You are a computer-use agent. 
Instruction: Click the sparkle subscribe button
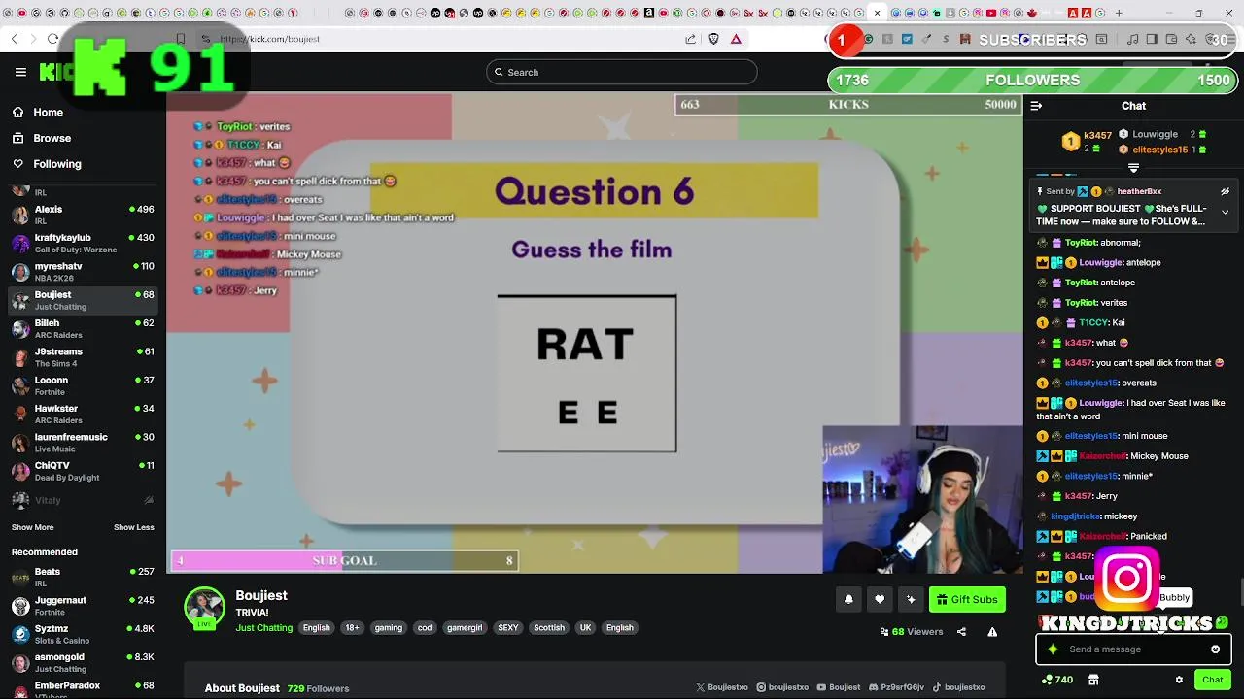[911, 599]
